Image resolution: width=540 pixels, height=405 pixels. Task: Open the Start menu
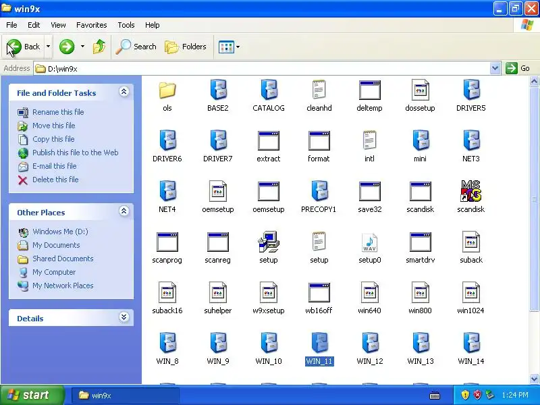click(32, 395)
